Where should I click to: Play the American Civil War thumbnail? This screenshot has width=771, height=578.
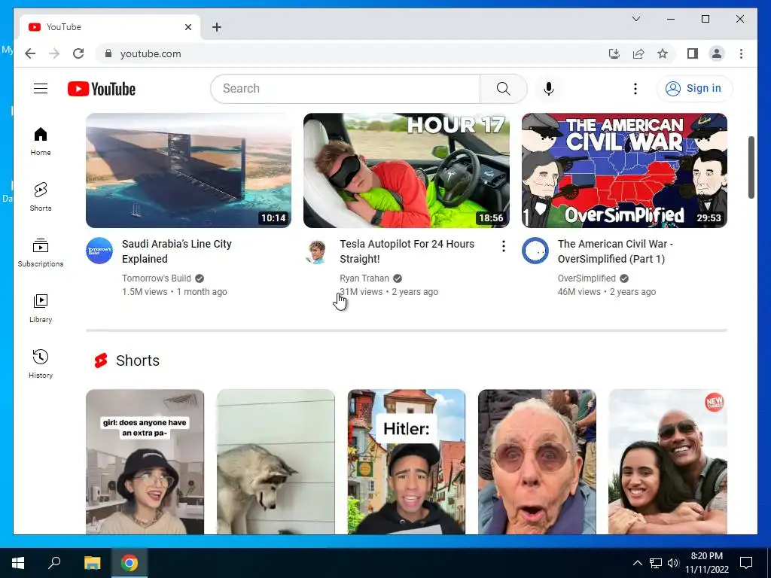tap(624, 170)
